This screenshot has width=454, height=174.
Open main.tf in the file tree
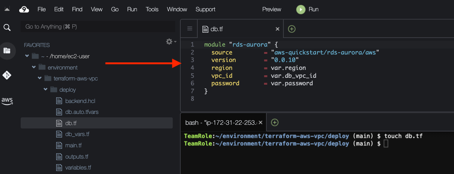click(x=73, y=145)
